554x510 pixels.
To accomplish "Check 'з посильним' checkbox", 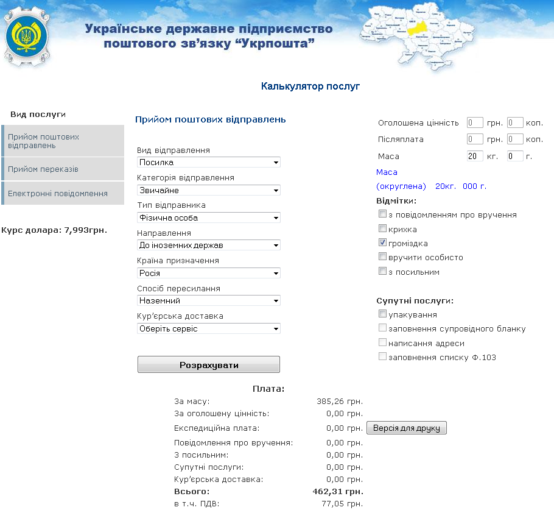I will click(x=382, y=271).
